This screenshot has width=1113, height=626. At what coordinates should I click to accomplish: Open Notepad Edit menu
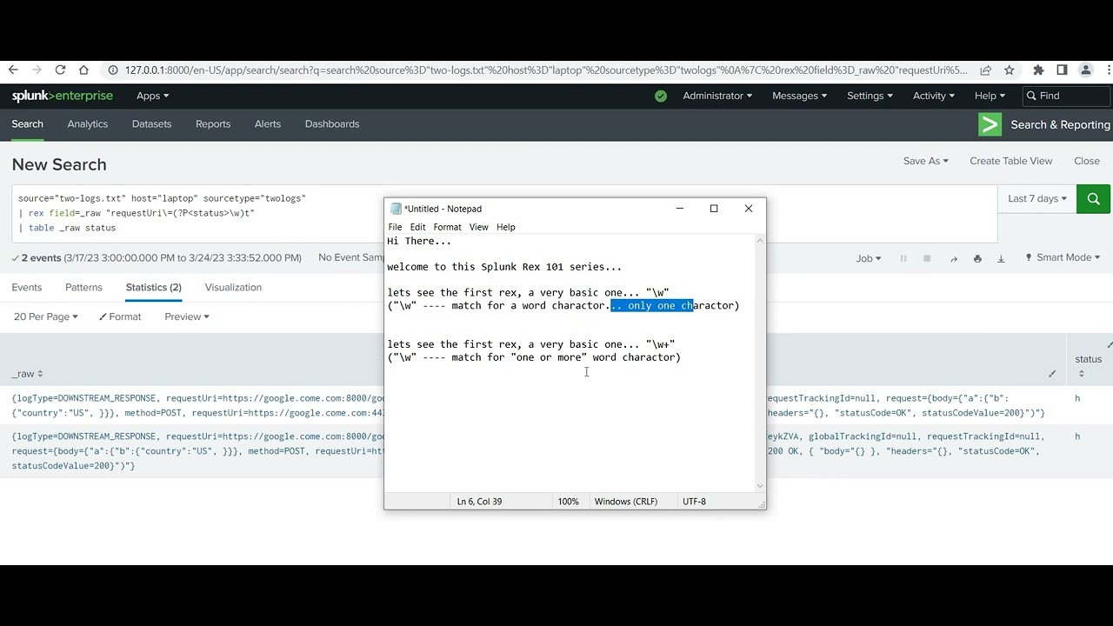point(418,227)
